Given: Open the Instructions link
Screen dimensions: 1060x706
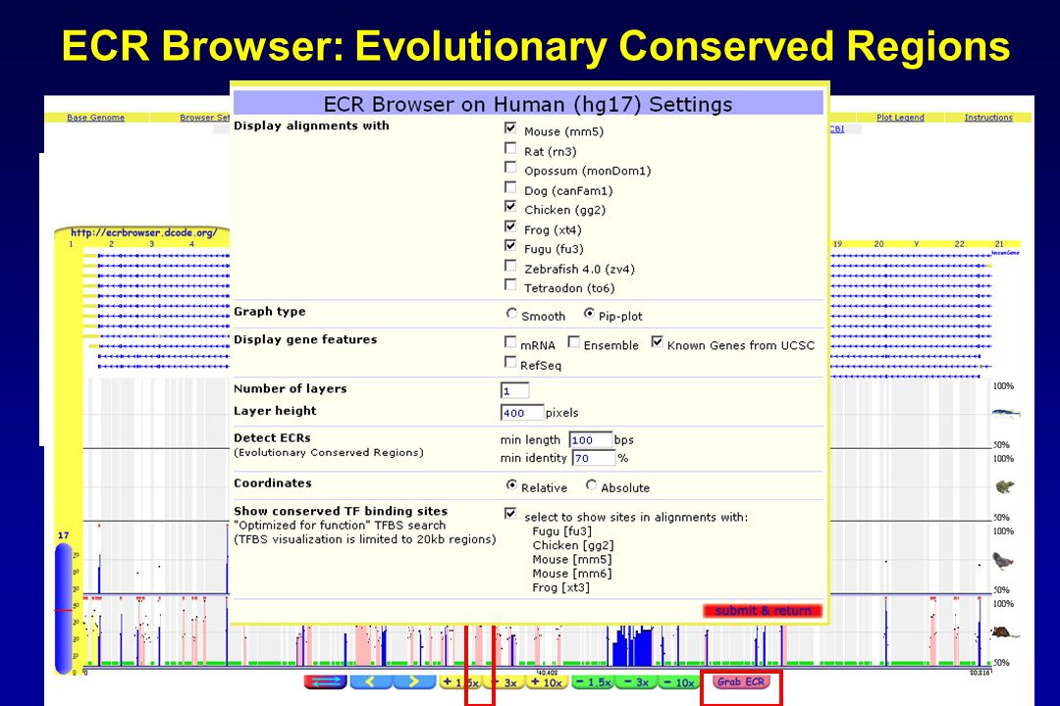Looking at the screenshot, I should coord(988,118).
